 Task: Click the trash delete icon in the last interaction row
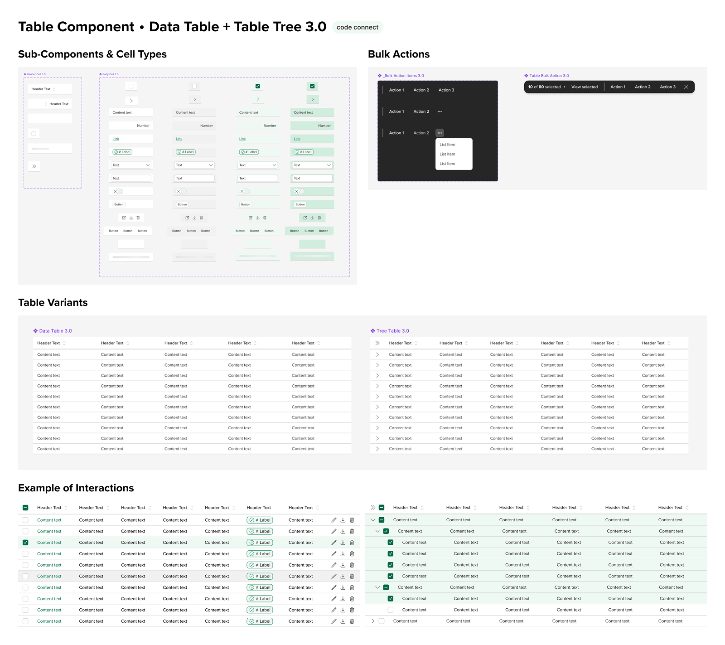click(x=352, y=621)
